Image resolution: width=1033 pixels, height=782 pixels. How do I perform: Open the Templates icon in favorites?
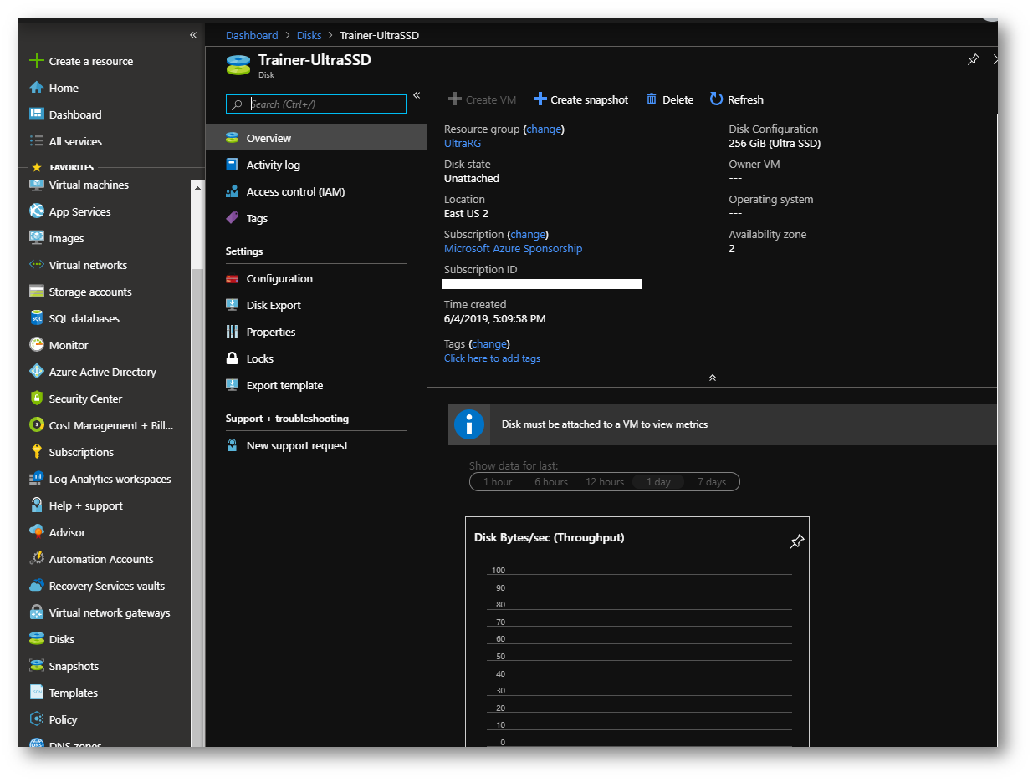pos(36,693)
